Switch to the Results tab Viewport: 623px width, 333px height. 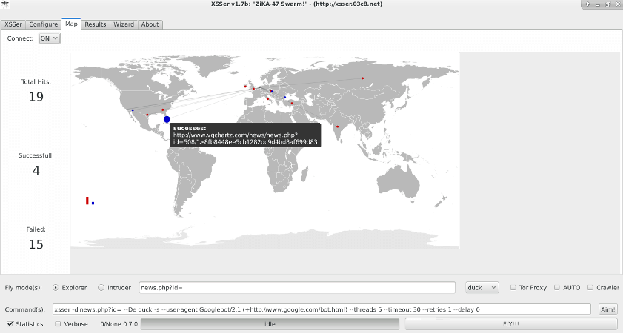(96, 24)
